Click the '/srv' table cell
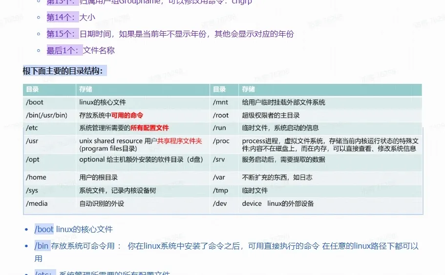Image resolution: width=445 pixels, height=275 pixels. 224,162
